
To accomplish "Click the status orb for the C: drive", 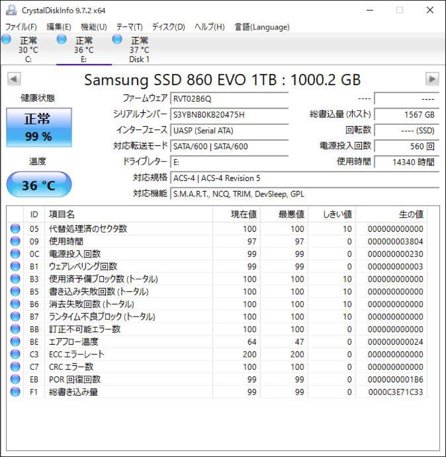I will [6, 39].
